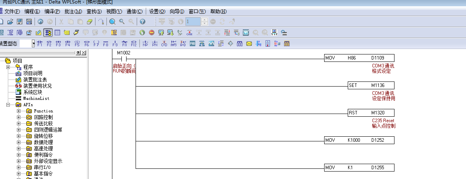The height and width of the screenshot is (179, 466).
Task: Expand the 程序 tree node
Action: 8,67
